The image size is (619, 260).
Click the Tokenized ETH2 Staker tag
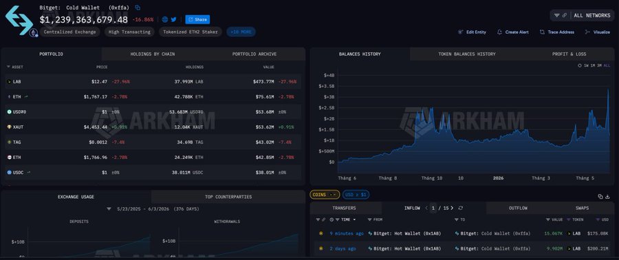click(x=191, y=32)
